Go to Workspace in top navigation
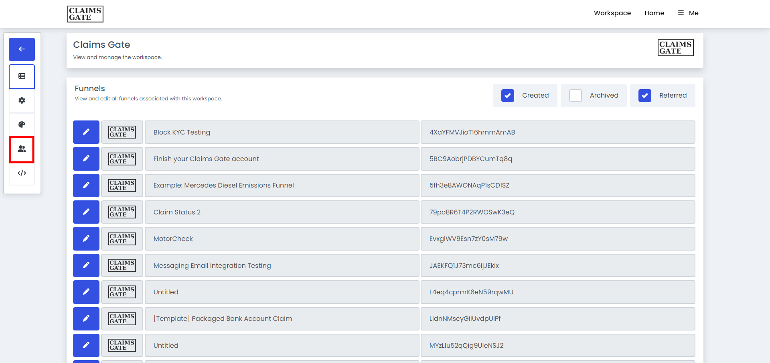 coord(612,13)
